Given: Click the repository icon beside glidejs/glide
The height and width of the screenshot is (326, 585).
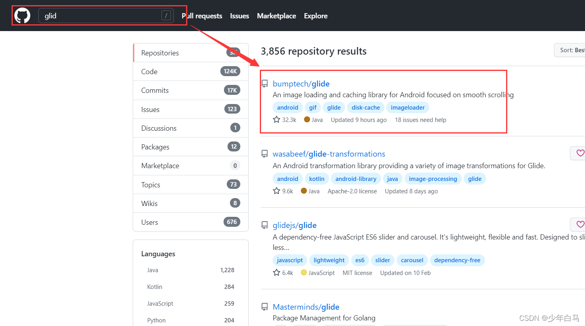Looking at the screenshot, I should 265,225.
